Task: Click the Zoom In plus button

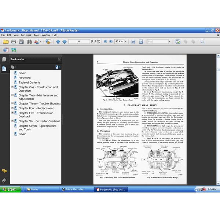Action: pos(111,41)
